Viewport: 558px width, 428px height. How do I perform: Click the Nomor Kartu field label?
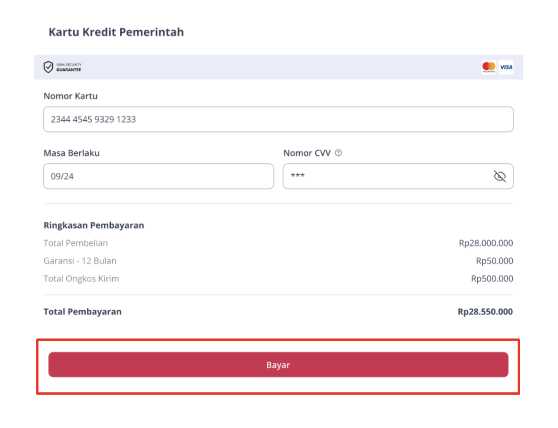tap(71, 96)
